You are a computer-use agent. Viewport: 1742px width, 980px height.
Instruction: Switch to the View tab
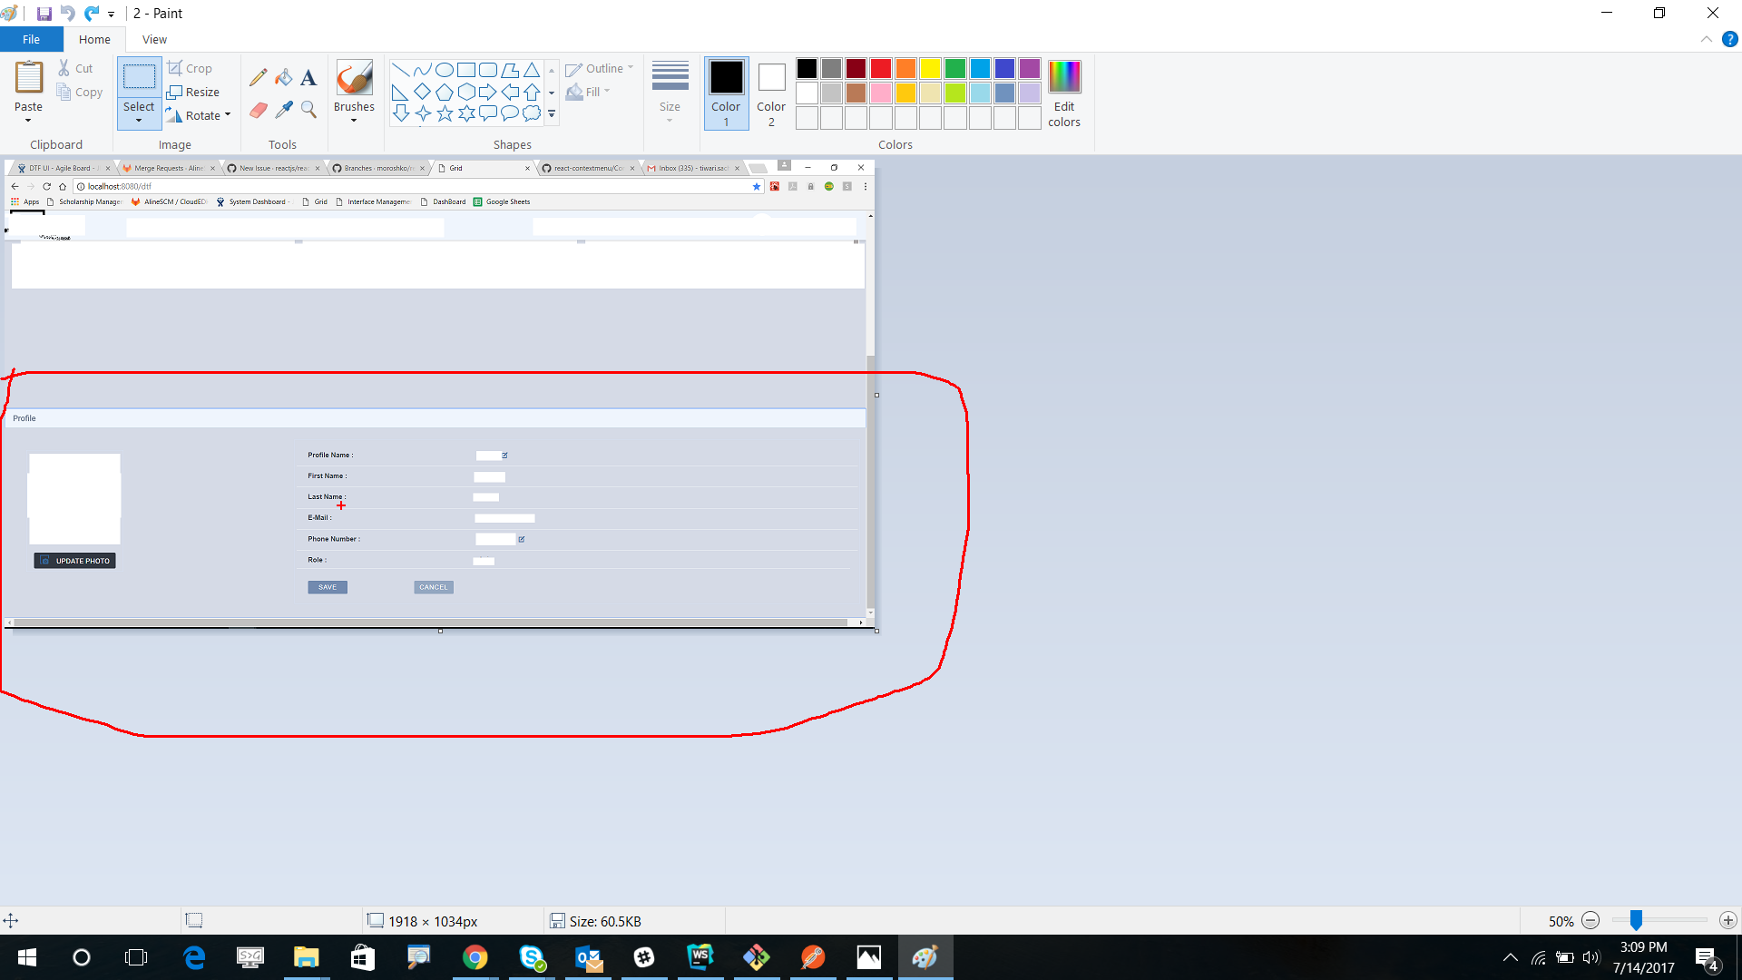(x=153, y=39)
